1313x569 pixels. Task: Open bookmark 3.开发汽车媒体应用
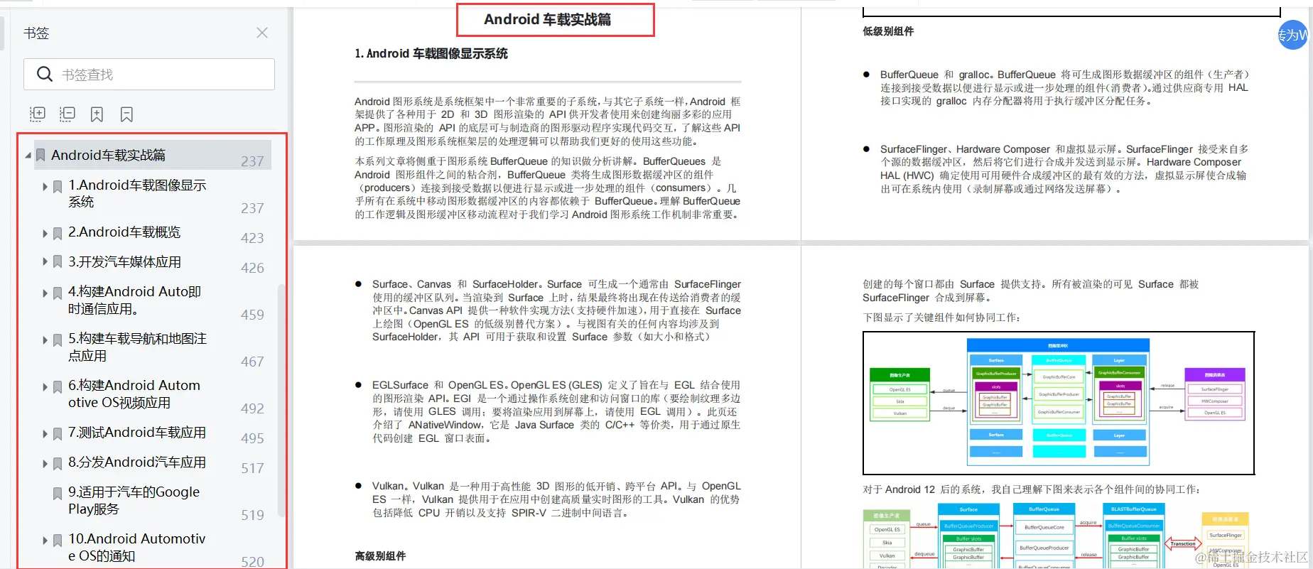pyautogui.click(x=124, y=262)
